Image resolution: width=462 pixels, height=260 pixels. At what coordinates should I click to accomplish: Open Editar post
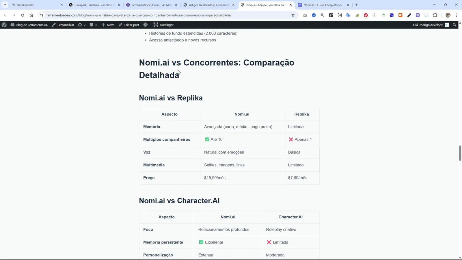pos(132,25)
